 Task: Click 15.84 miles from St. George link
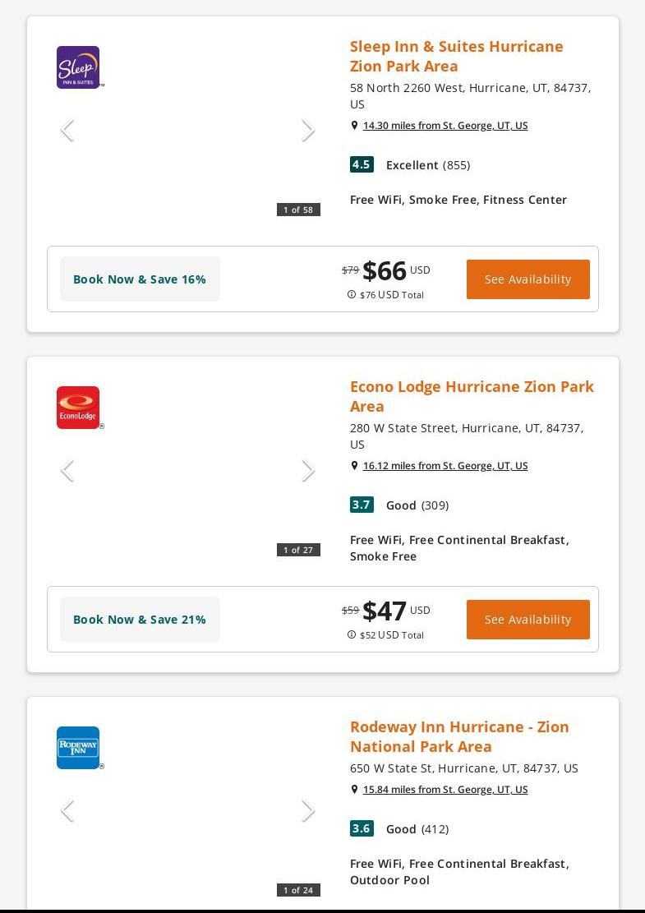(445, 790)
